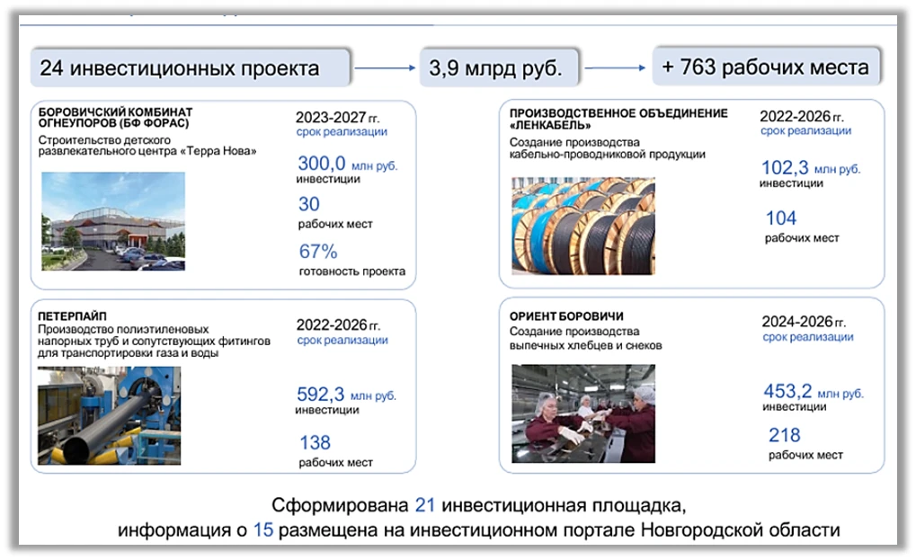Viewport: 916px width, 560px height.
Task: Click the '592,3 млн руб.' investment value
Action: pyautogui.click(x=346, y=395)
